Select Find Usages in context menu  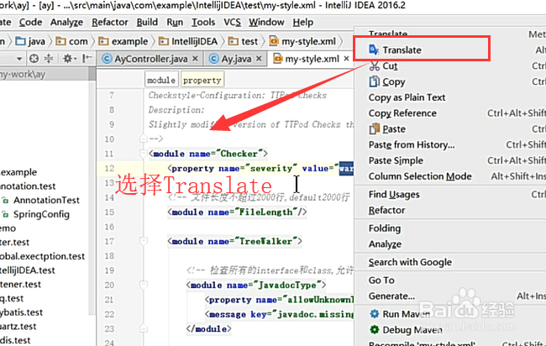coord(394,195)
